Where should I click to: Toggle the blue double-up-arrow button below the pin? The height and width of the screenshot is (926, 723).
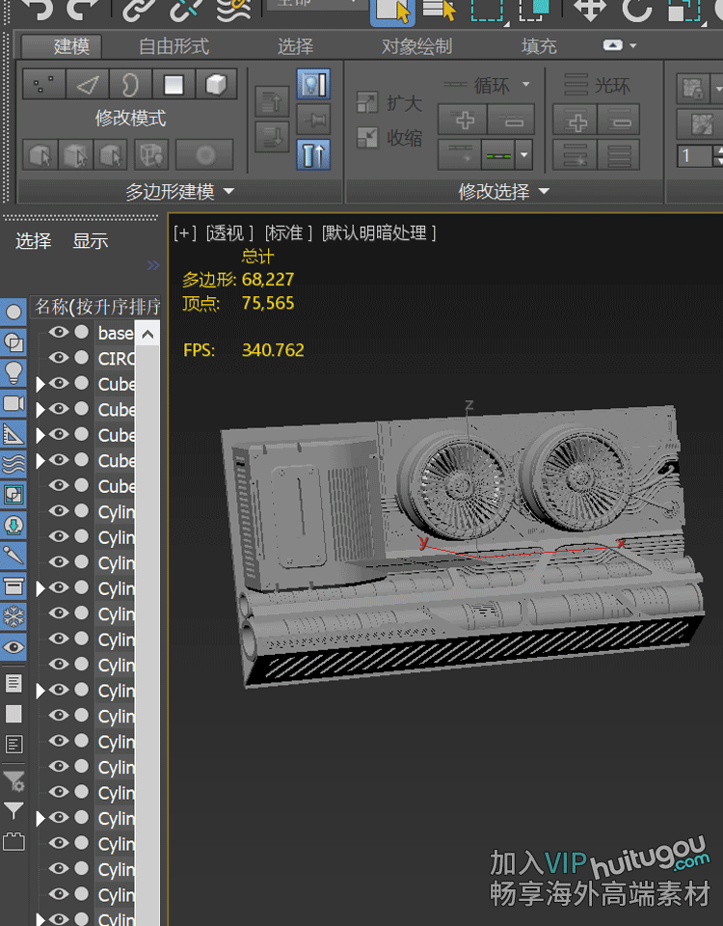(x=313, y=155)
